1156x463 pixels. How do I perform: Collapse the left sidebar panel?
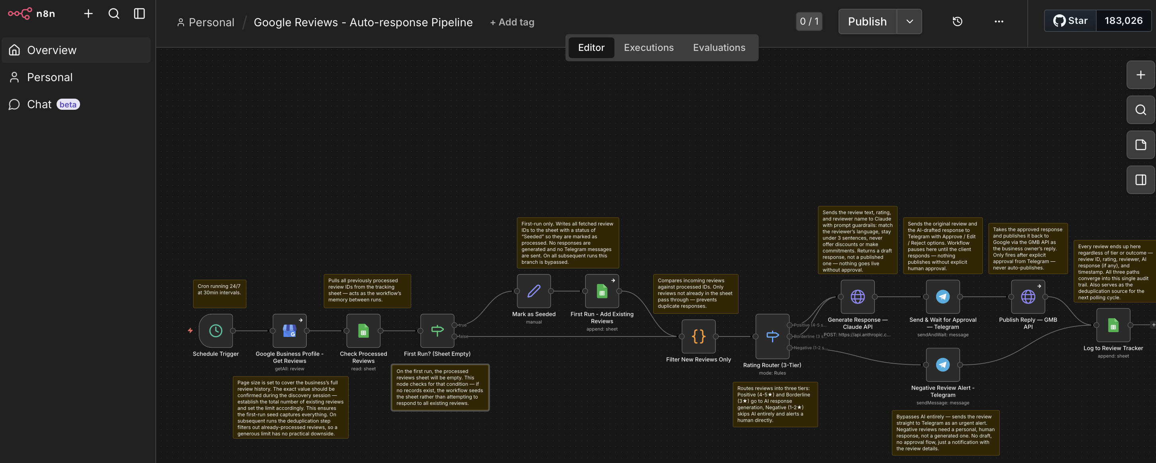pyautogui.click(x=139, y=14)
